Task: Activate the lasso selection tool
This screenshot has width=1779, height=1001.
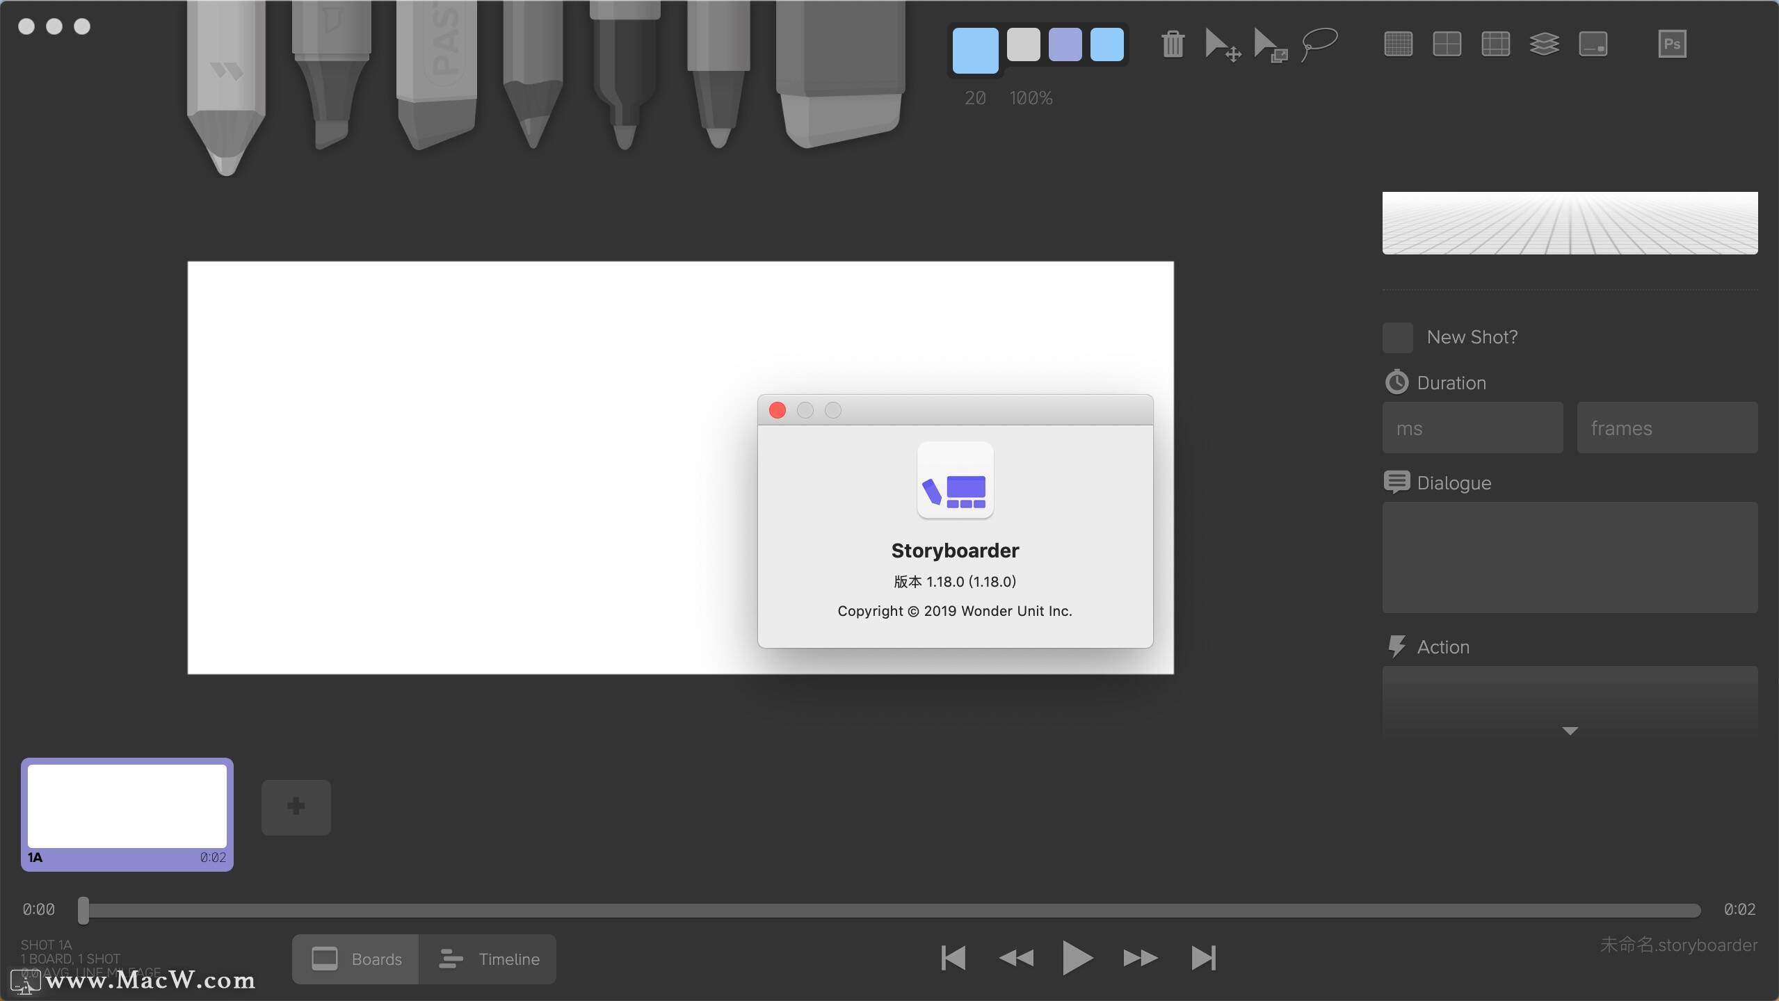Action: (x=1319, y=44)
